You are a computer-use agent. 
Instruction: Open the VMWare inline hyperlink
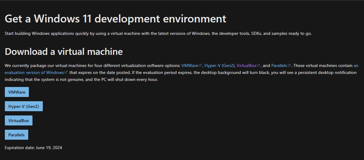[192, 65]
